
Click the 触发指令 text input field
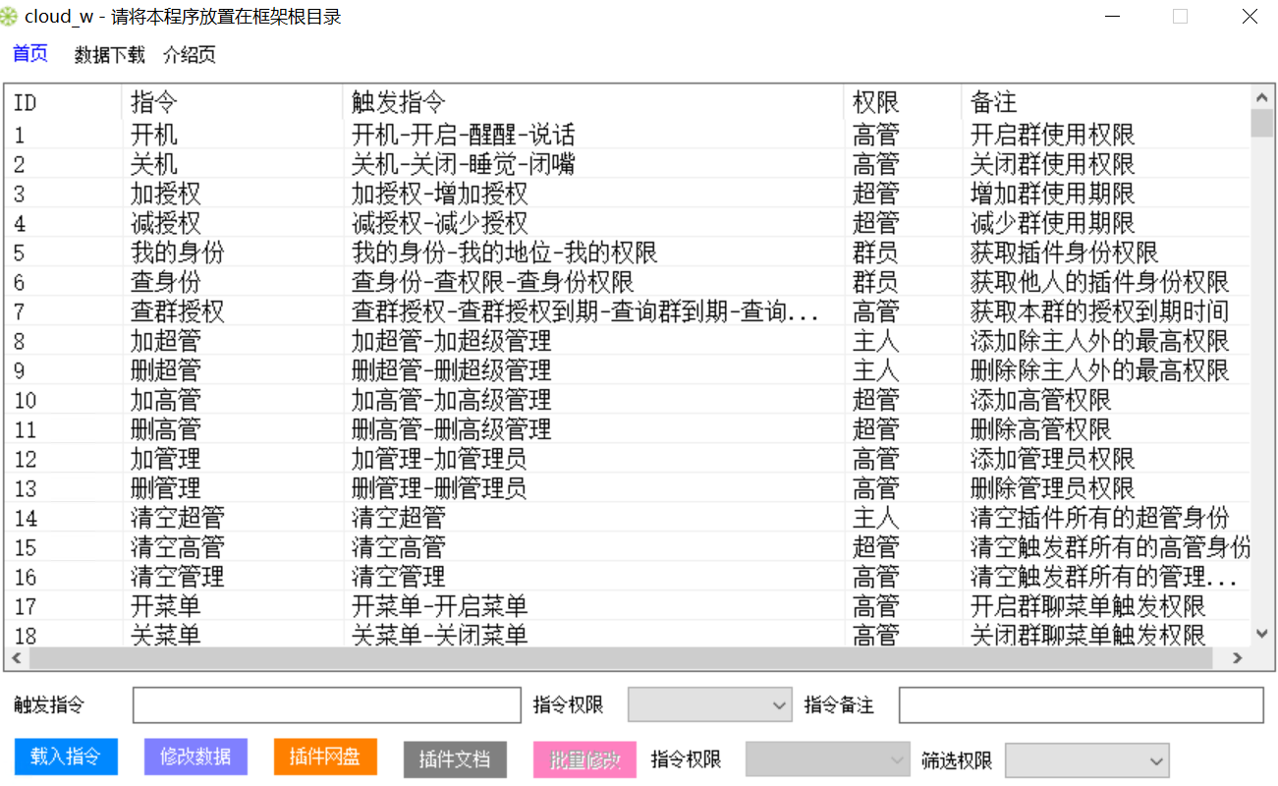tap(326, 704)
